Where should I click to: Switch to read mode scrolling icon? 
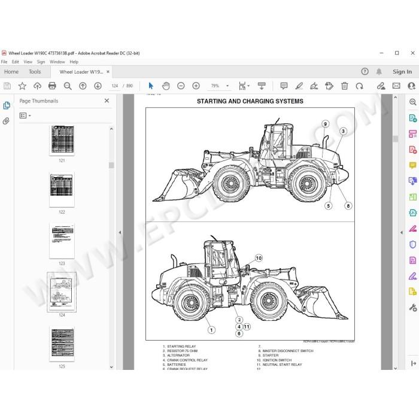coord(262,86)
